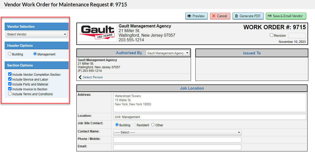Click the Email input field
The width and height of the screenshot is (315, 154).
click(x=177, y=147)
